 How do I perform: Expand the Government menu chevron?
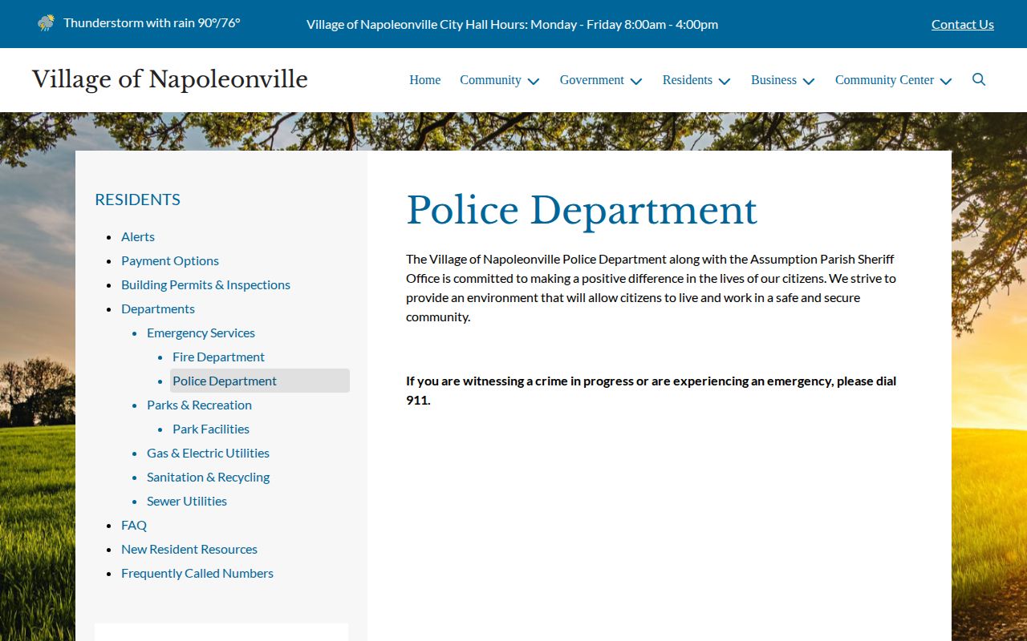[x=636, y=81]
